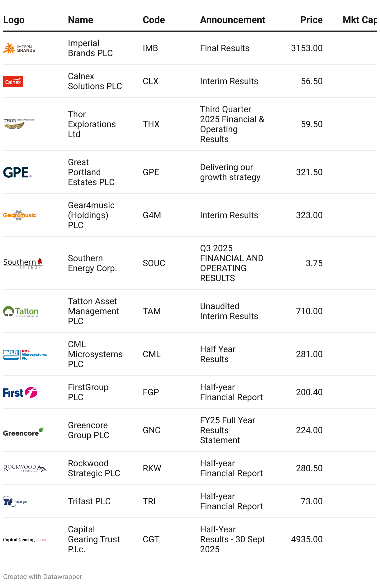Screen dimensions: 380x584
Task: Open the Created with Datawrapper link
Action: [x=43, y=577]
